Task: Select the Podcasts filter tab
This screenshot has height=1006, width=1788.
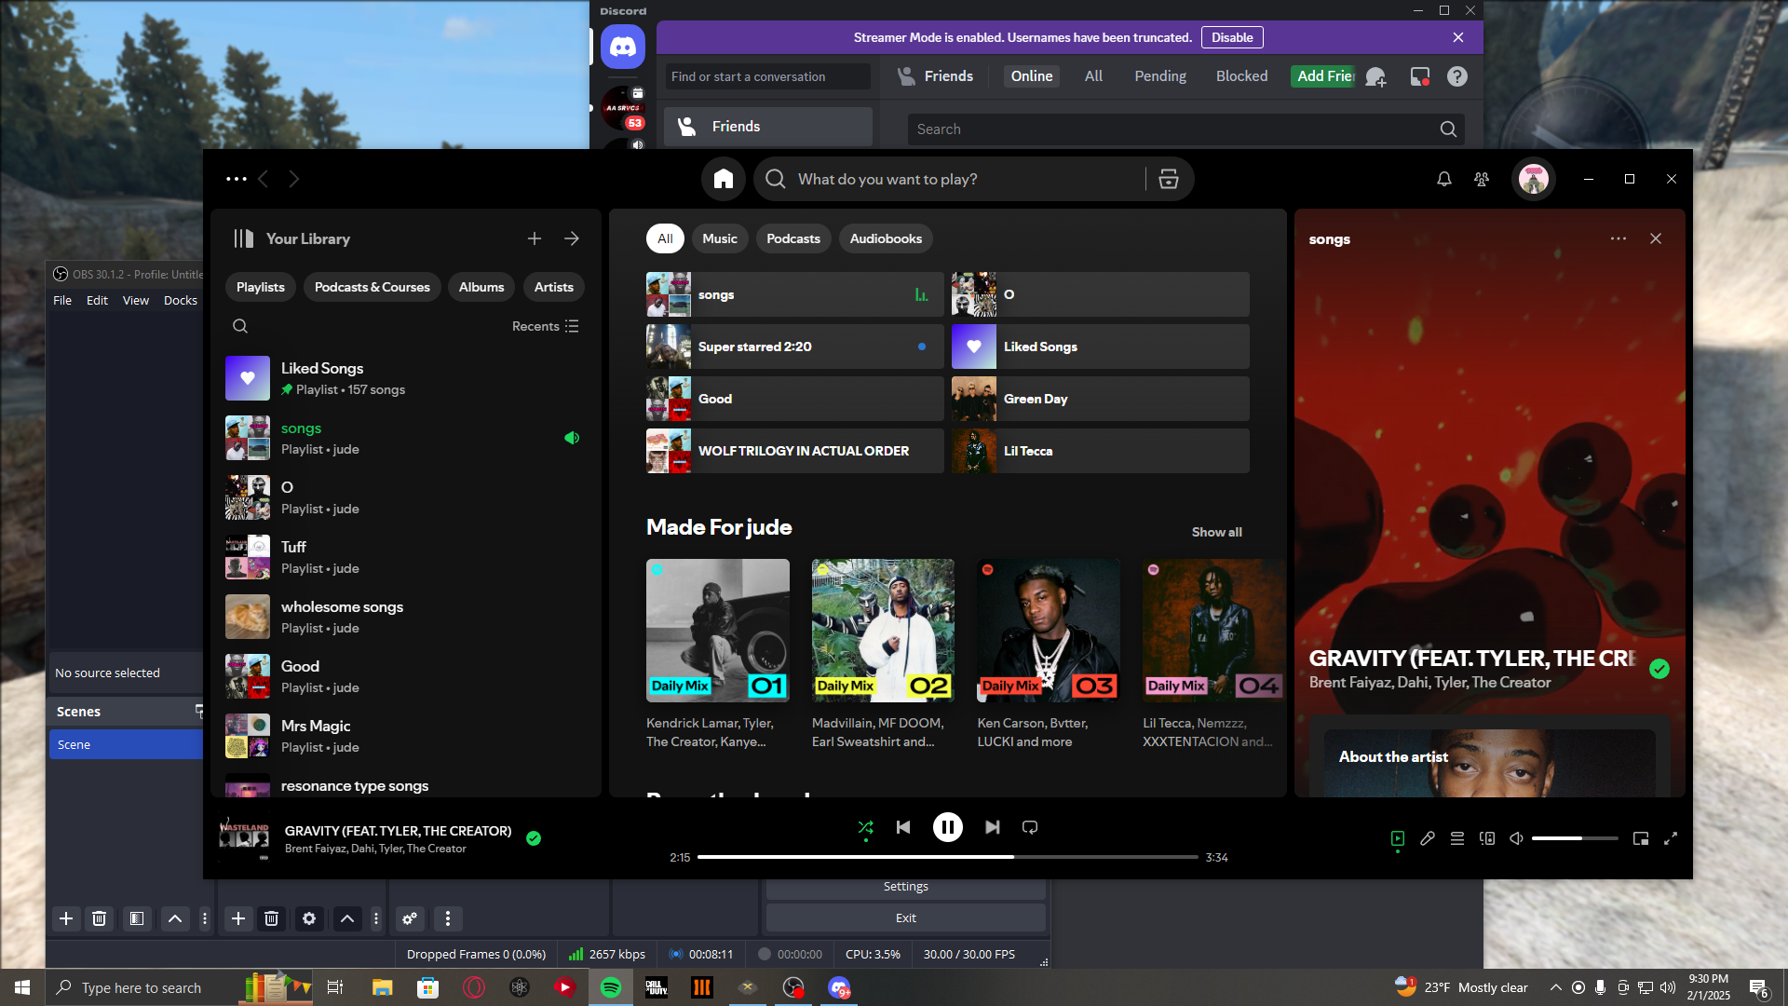Action: (792, 238)
